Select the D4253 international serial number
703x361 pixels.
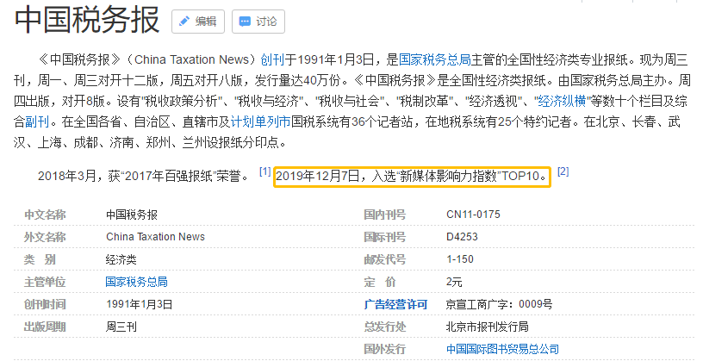click(x=463, y=236)
